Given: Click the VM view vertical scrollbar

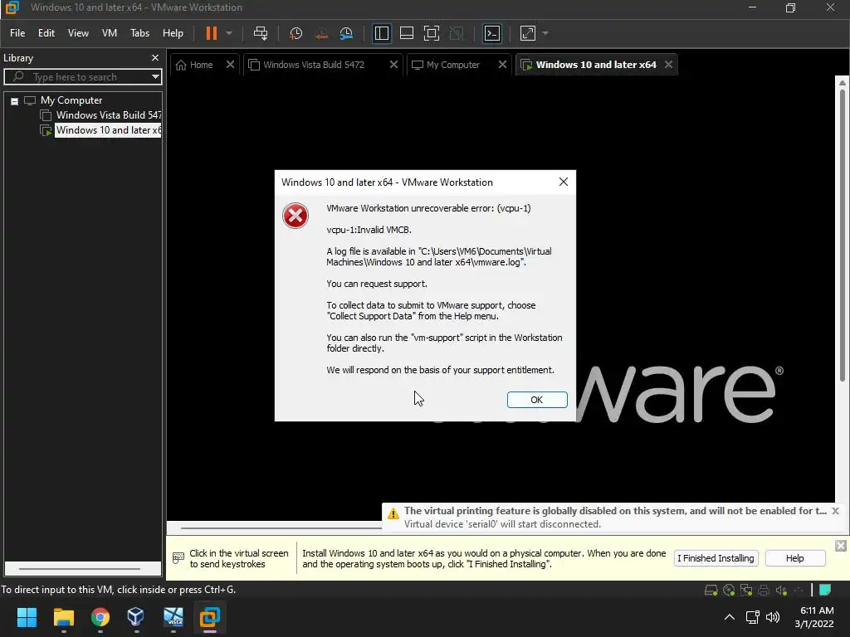Looking at the screenshot, I should pyautogui.click(x=842, y=236).
